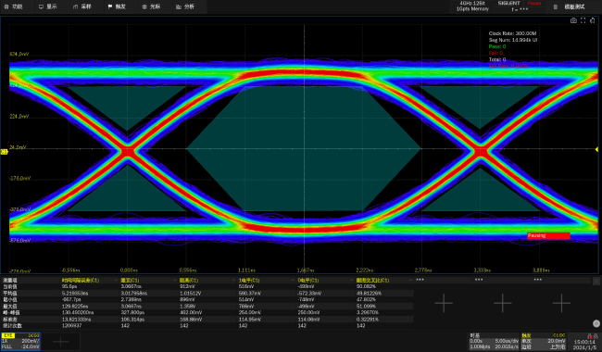The height and width of the screenshot is (352, 602).
Task: Add a measurement in the last plus slot
Action: [x=561, y=303]
